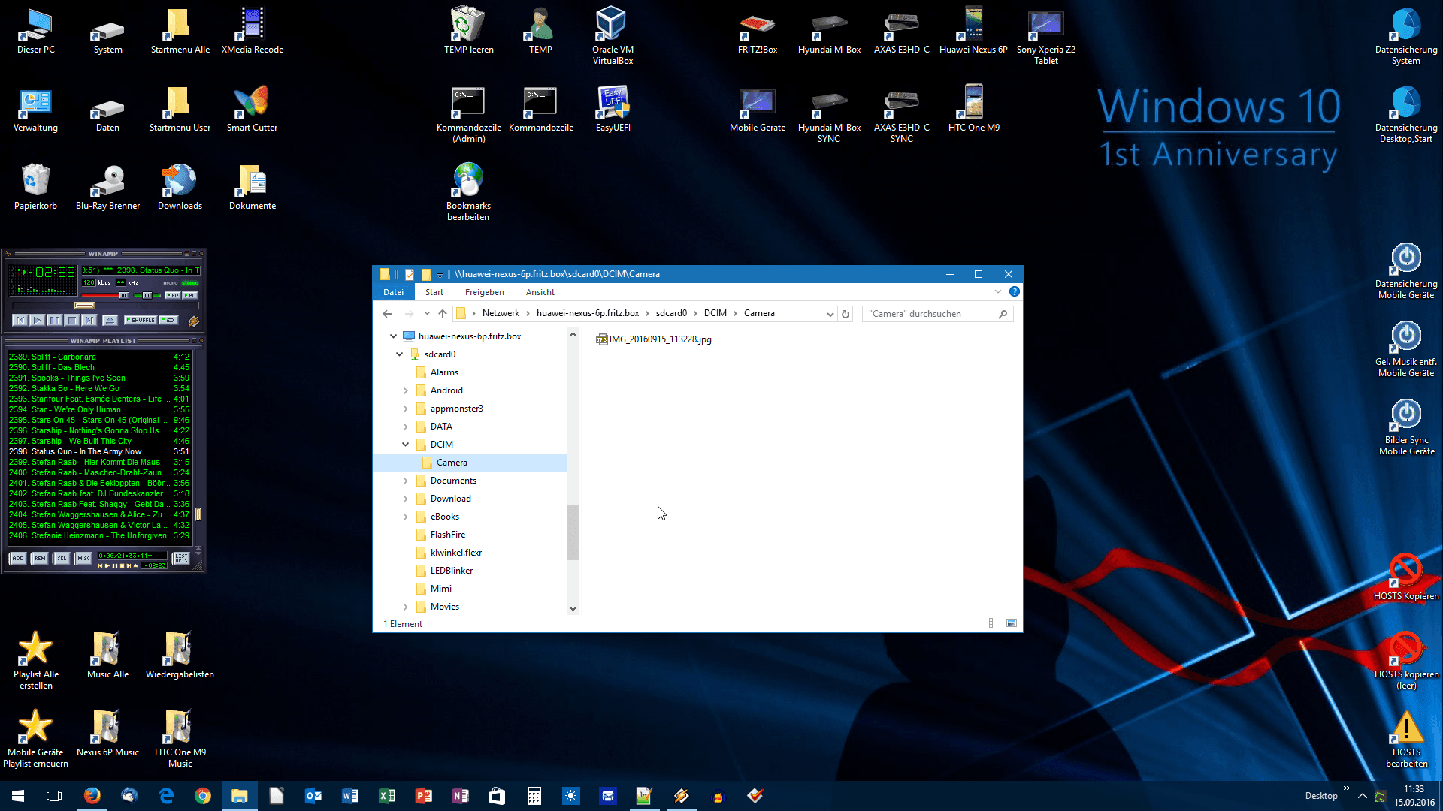This screenshot has width=1443, height=811.
Task: Click LIST OPTS button in Winamp playlist
Action: point(181,558)
